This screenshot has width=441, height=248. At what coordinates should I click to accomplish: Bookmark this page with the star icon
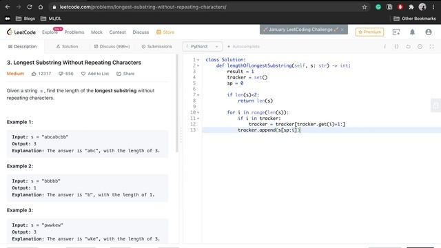point(365,7)
